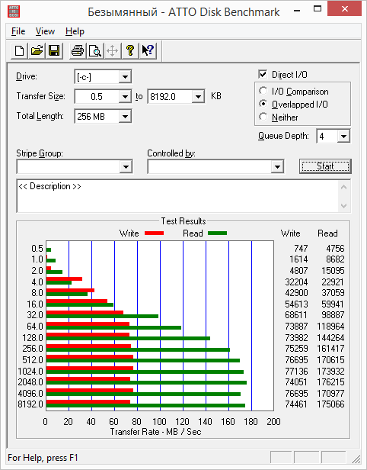Click into the Description text field
The image size is (367, 470).
click(177, 196)
